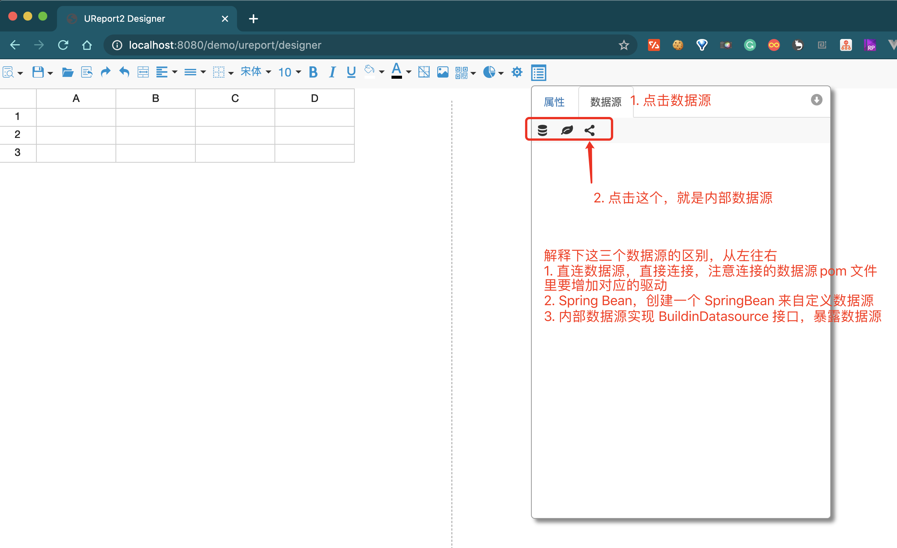The image size is (897, 548).
Task: Add built-in datasource share icon
Action: coord(589,130)
